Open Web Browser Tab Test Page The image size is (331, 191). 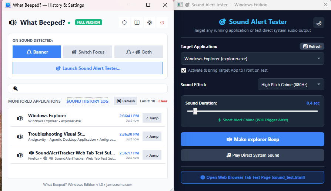[x=253, y=177]
